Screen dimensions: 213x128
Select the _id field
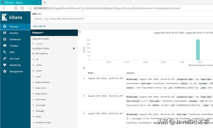[x=37, y=59]
